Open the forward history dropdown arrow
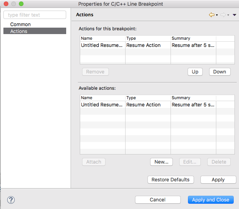Screen dimensions: 239x209 pos(228,15)
